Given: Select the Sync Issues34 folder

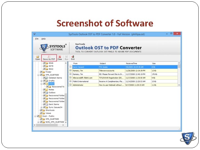Looking at the screenshot, I should (56, 107).
